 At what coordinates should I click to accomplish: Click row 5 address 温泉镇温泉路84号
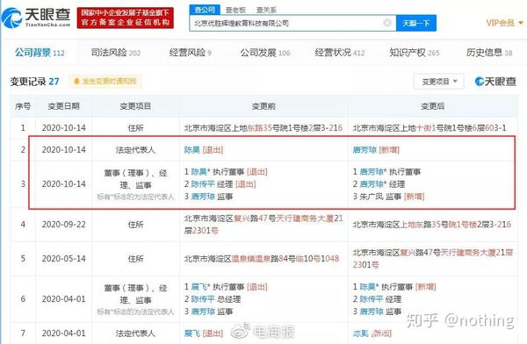click(x=262, y=259)
